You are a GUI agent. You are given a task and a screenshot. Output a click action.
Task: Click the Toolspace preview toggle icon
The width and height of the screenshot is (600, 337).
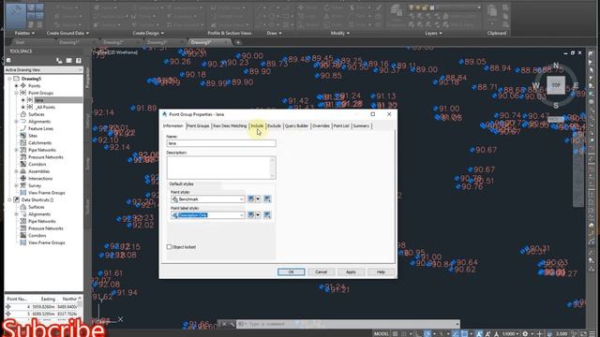[x=59, y=60]
